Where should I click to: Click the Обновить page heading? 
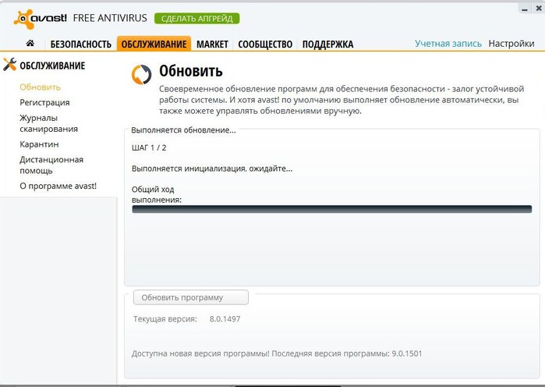[x=191, y=71]
